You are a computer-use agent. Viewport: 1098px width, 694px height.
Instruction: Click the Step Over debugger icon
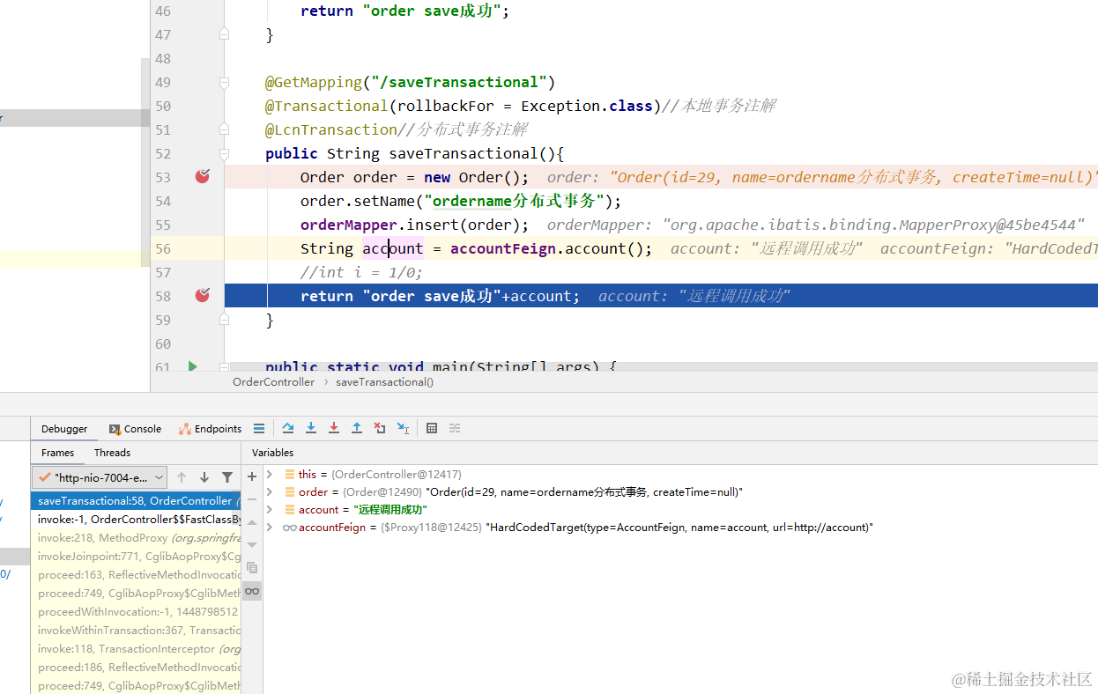click(x=288, y=428)
